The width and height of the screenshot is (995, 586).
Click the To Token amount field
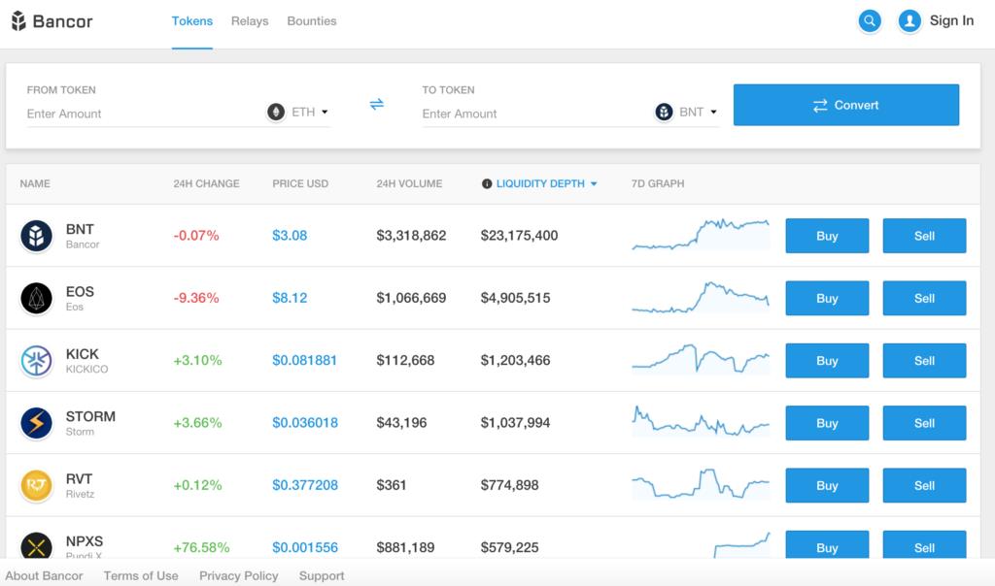coord(536,114)
